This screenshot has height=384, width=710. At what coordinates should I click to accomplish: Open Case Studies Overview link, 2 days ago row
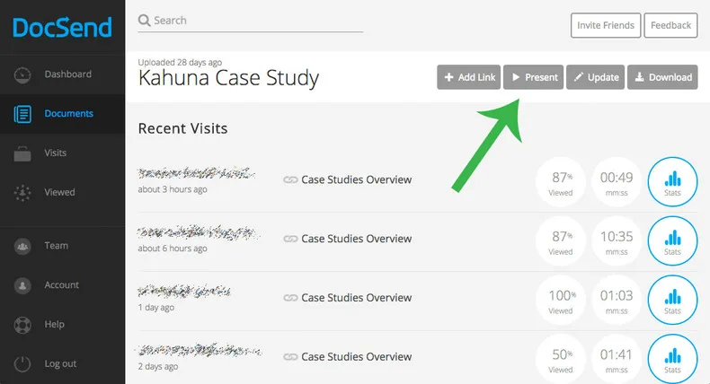coord(357,356)
